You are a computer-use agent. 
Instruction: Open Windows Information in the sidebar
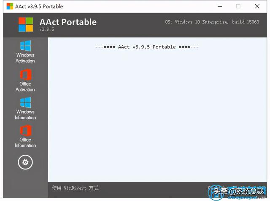pos(25,108)
